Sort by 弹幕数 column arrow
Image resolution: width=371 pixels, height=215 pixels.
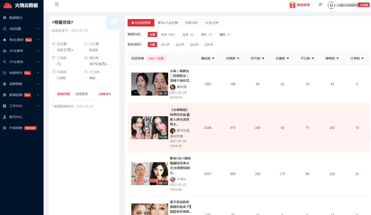pos(338,58)
